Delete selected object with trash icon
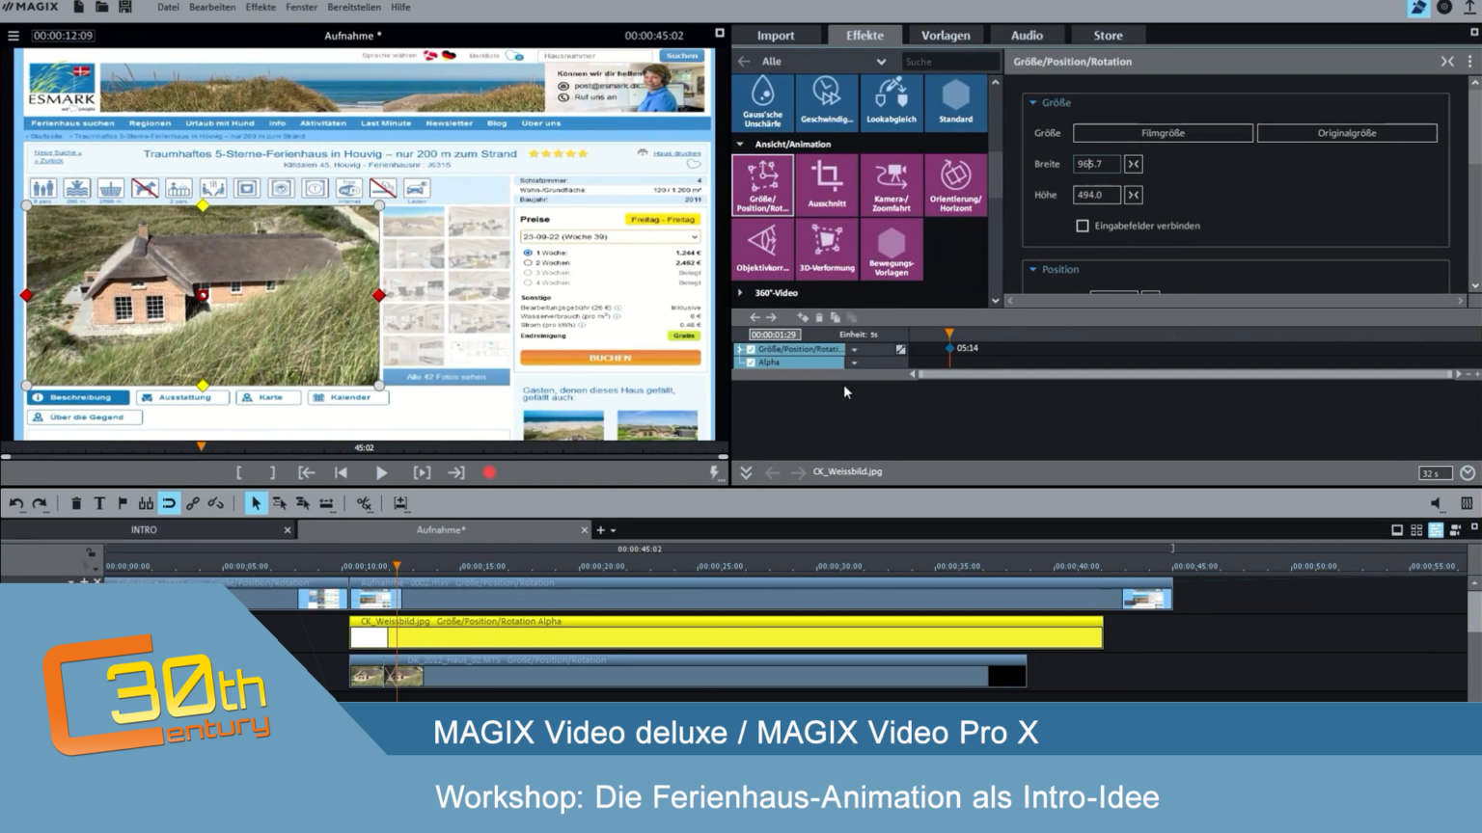This screenshot has height=833, width=1482. 76,503
